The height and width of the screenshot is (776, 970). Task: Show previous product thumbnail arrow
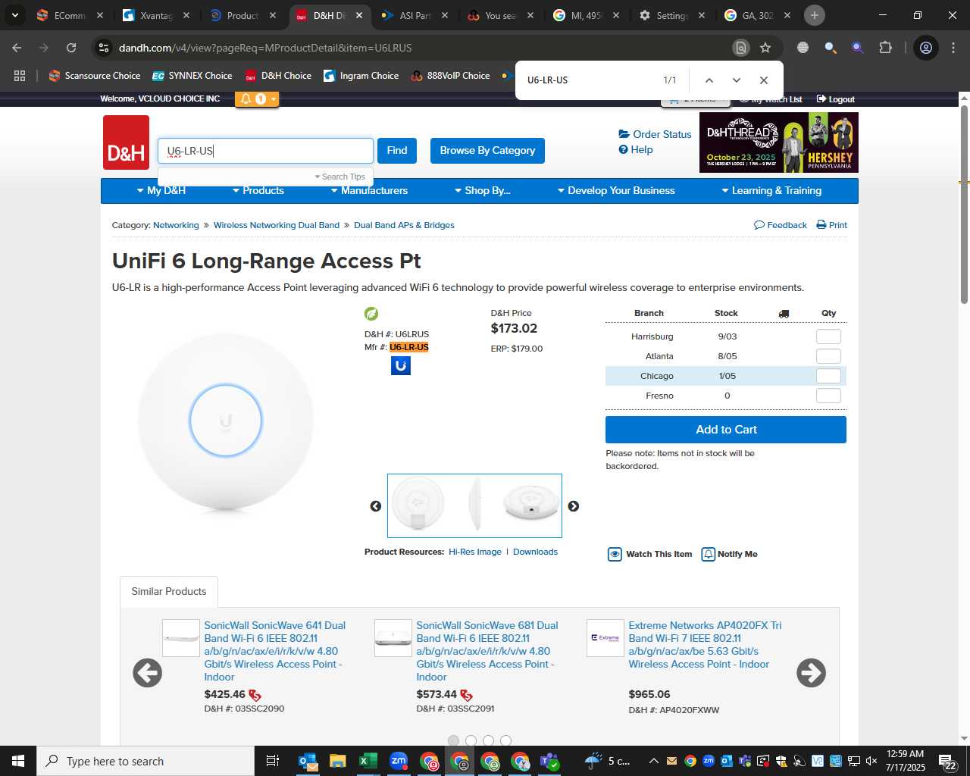tap(376, 506)
